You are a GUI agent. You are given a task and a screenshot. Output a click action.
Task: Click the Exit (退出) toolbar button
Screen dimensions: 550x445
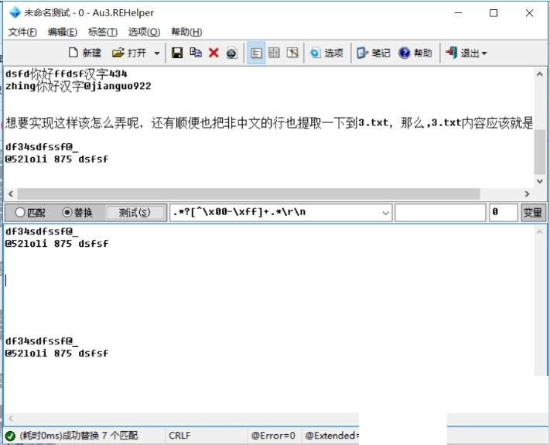tap(463, 53)
